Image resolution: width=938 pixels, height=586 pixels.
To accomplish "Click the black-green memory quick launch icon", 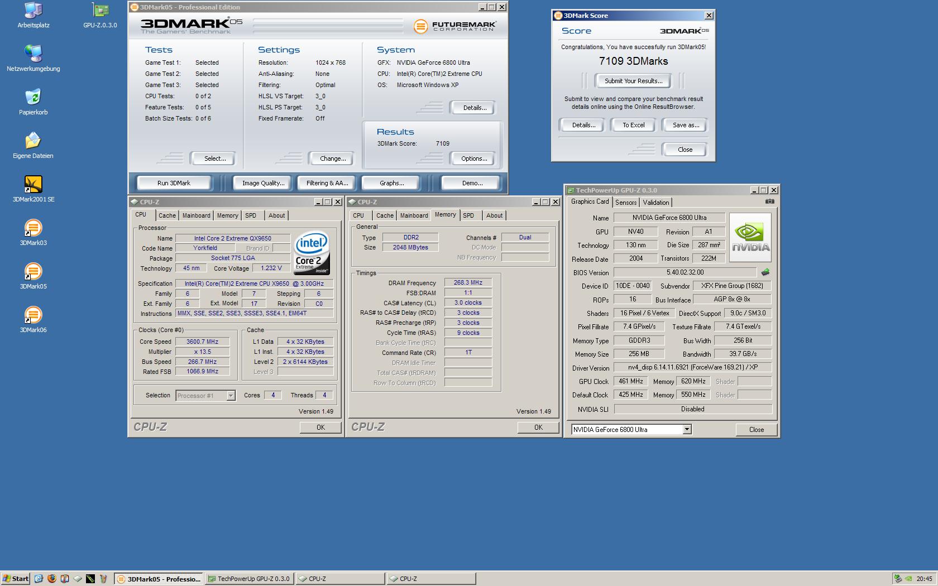I will point(90,579).
